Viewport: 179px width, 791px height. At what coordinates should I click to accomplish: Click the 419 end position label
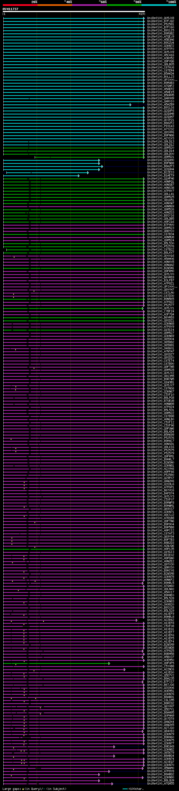(x=141, y=14)
